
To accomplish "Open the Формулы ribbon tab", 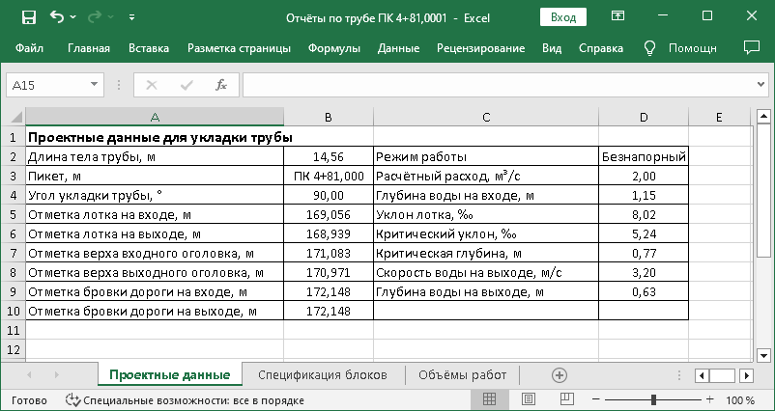I will pyautogui.click(x=334, y=48).
